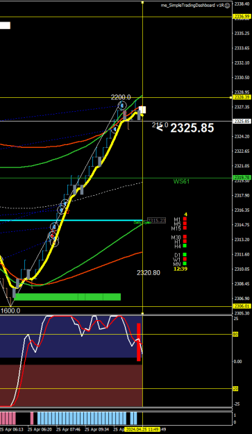
Task: Click the M5 red trend square
Action: coord(185,224)
